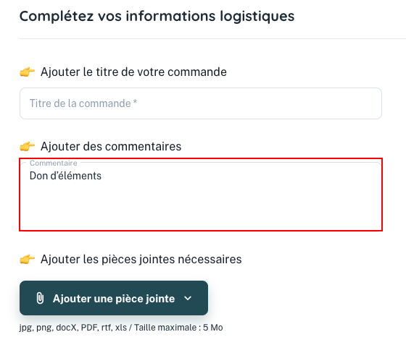This screenshot has width=406, height=345.
Task: Focus the Titre de la commande field
Action: click(x=201, y=103)
